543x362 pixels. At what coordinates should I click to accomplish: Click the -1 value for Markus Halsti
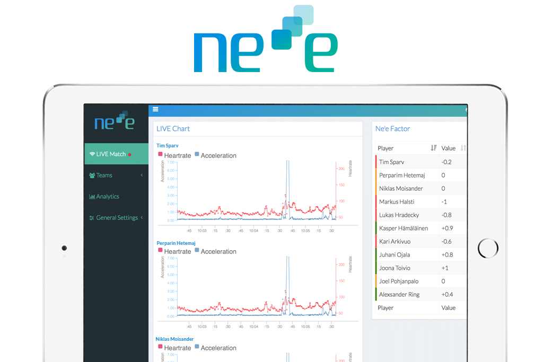(444, 202)
